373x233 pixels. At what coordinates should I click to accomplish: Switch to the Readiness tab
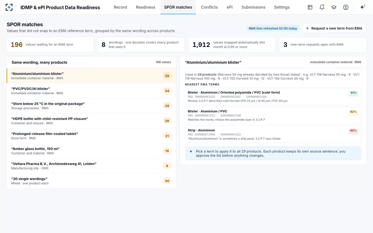click(145, 7)
